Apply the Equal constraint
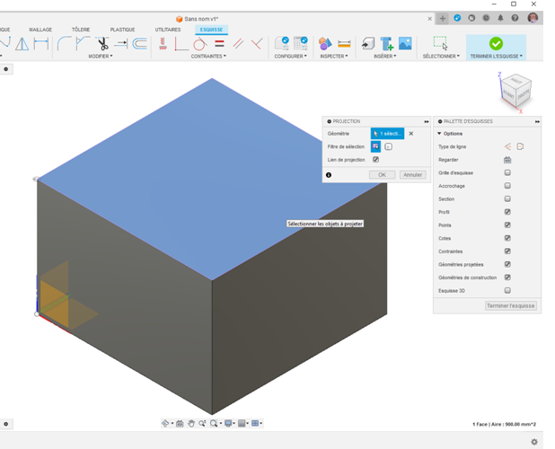 point(219,44)
